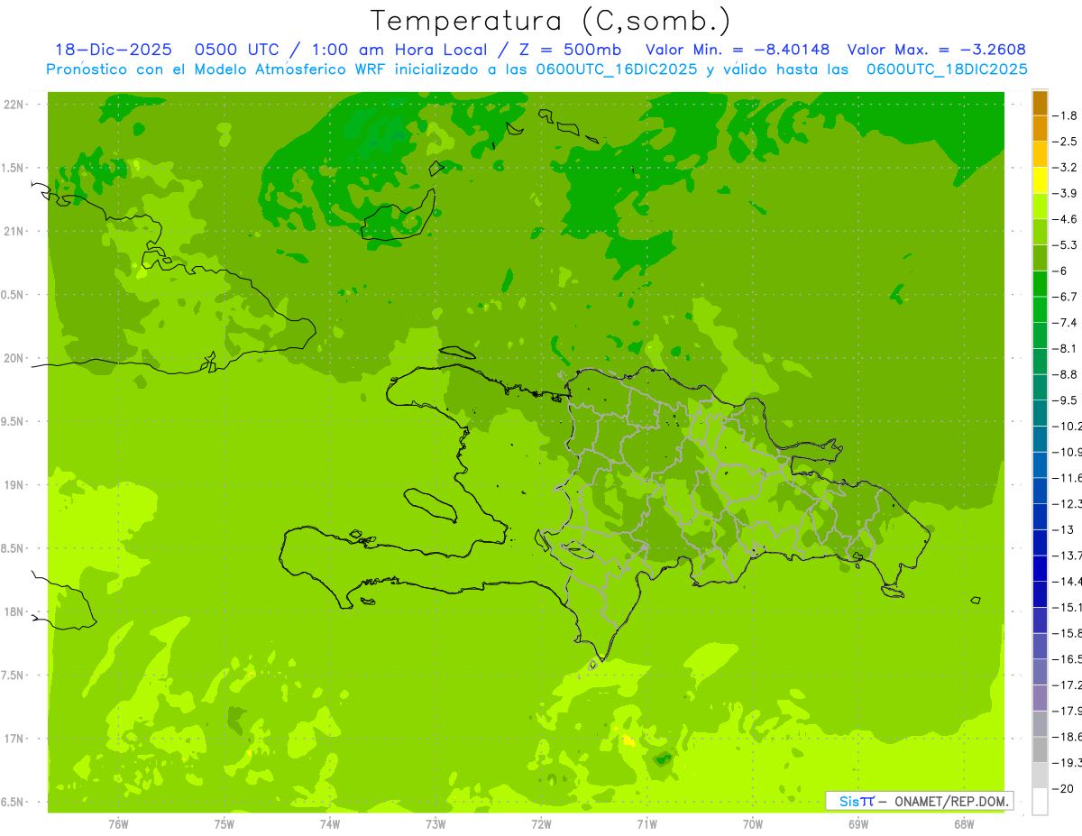Click the '-9.5' color scale value
Screen dimensions: 1082x836
(x=1065, y=400)
